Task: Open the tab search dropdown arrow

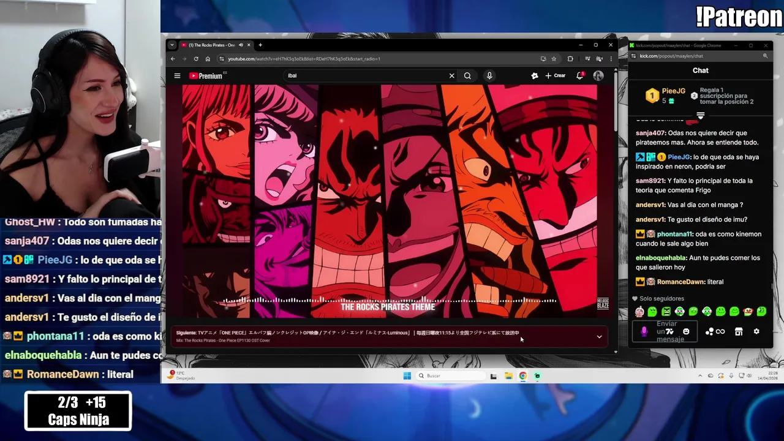Action: [171, 45]
